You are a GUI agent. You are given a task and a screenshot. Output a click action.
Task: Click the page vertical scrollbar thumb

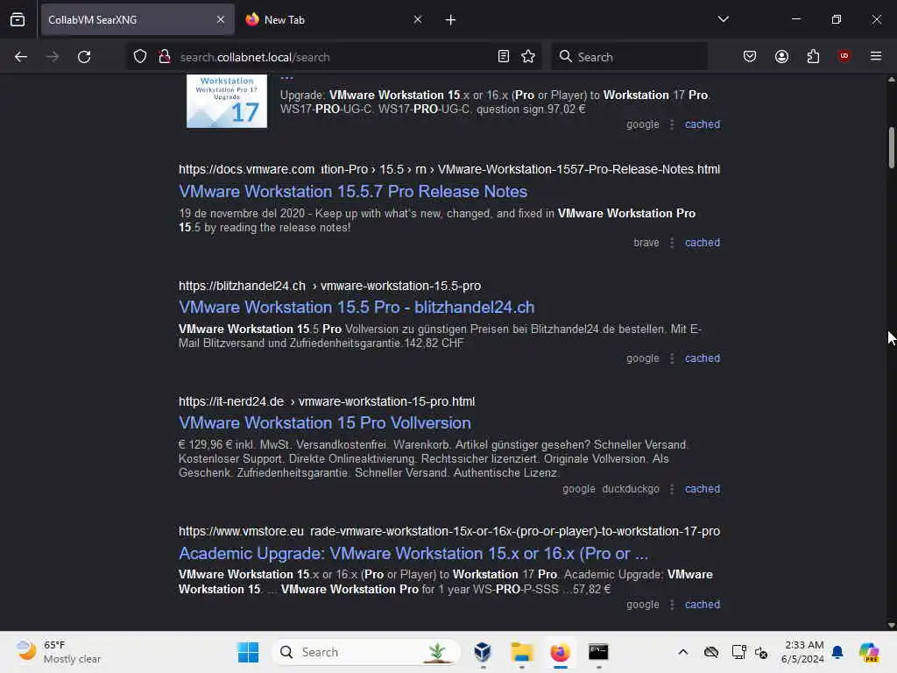pyautogui.click(x=891, y=147)
